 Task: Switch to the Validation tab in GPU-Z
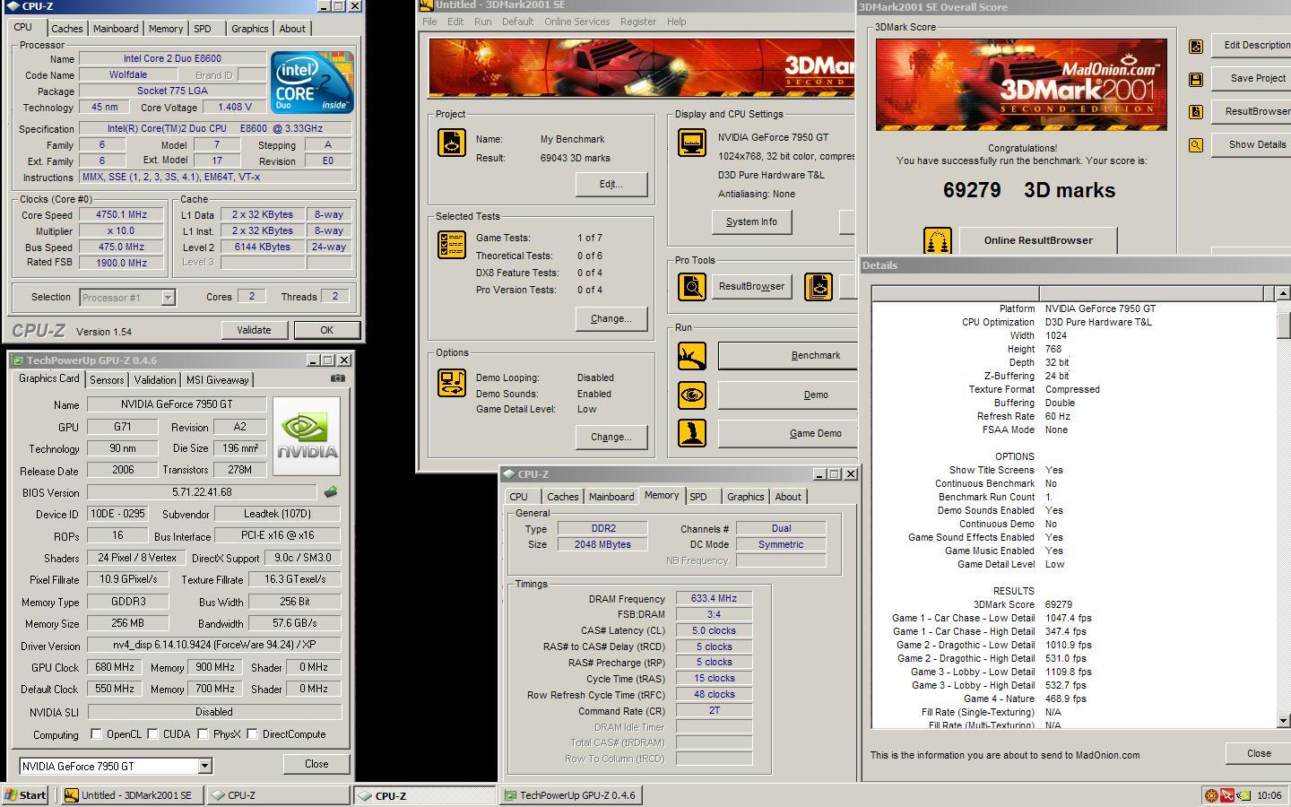click(x=155, y=380)
